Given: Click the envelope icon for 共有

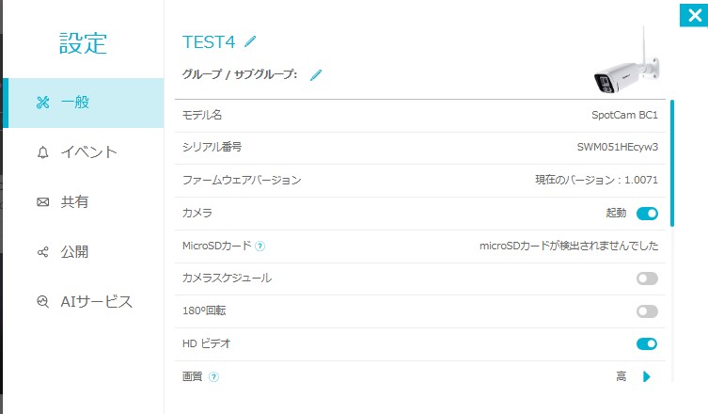Looking at the screenshot, I should click(x=43, y=202).
